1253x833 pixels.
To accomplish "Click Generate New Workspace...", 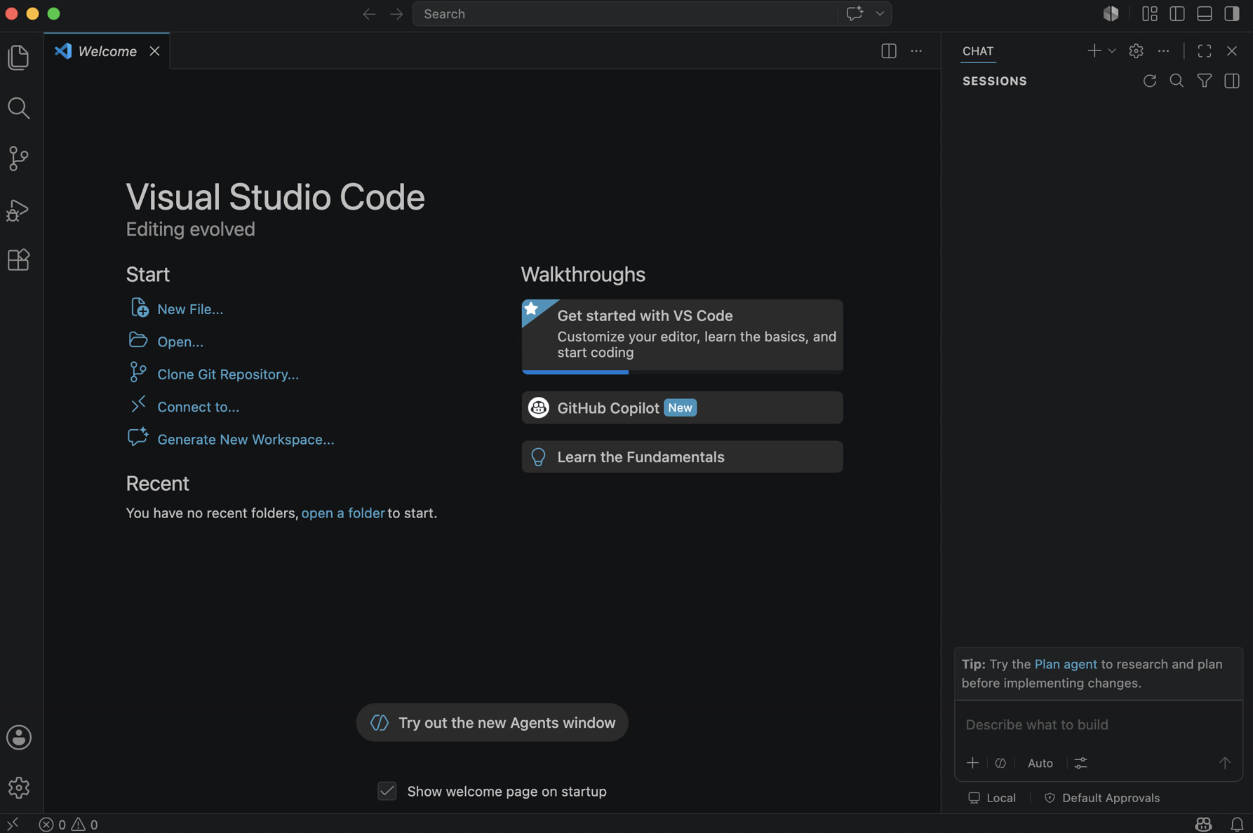I will [x=246, y=440].
